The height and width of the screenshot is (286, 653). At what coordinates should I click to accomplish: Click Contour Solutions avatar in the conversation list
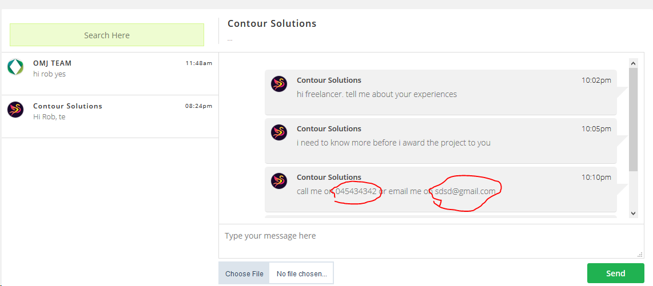(x=15, y=110)
